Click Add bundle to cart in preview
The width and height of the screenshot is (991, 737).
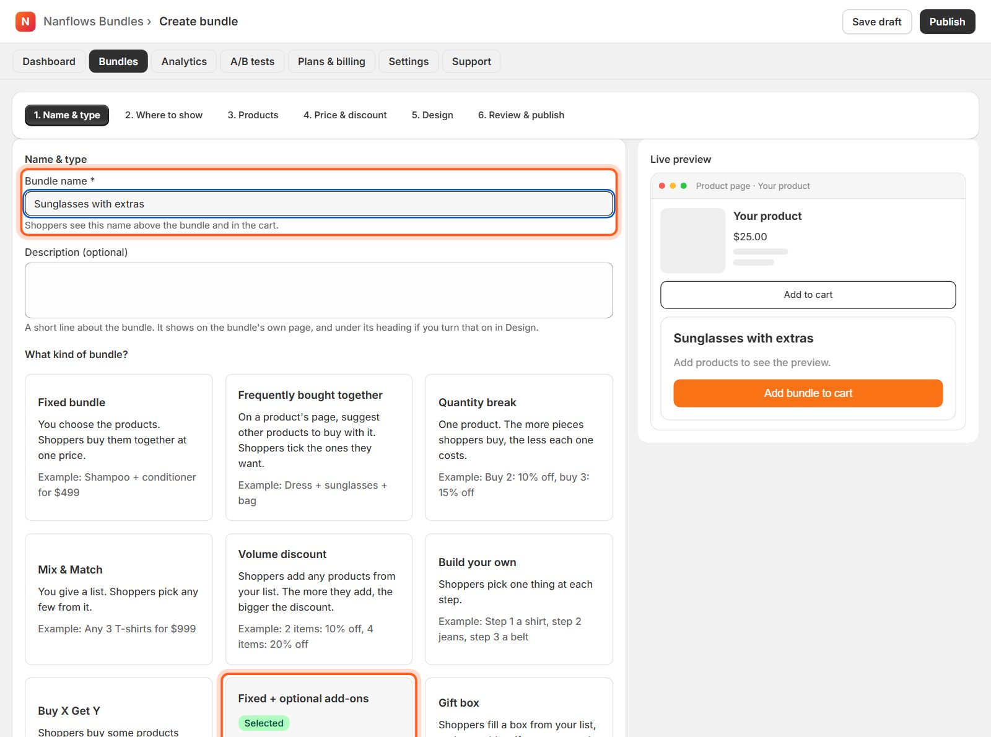(x=808, y=393)
